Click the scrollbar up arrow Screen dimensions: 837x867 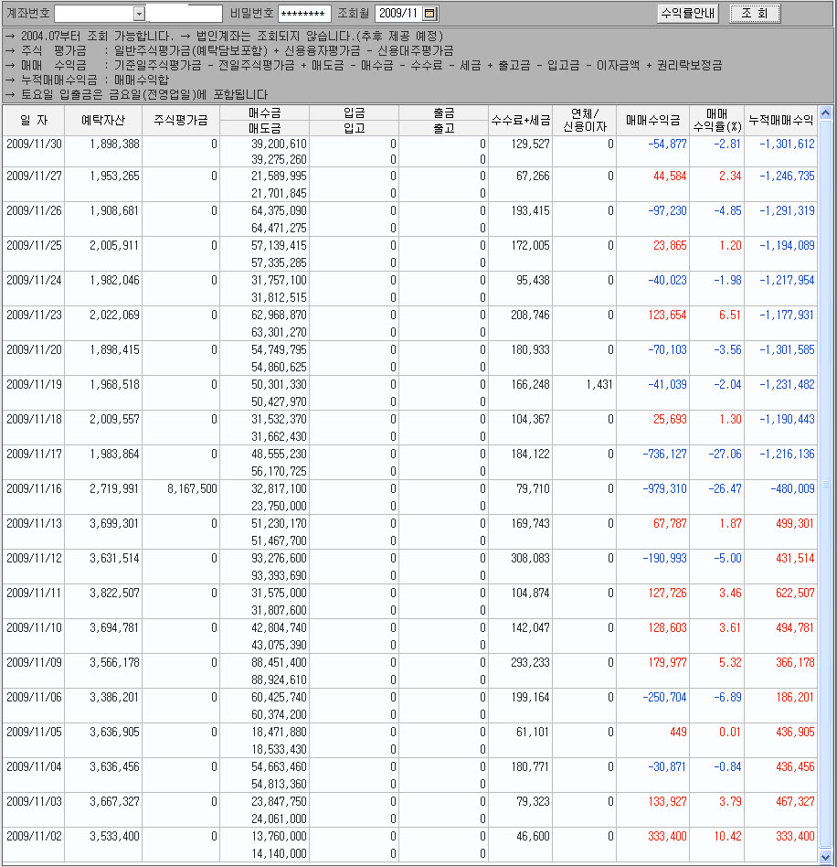click(826, 113)
